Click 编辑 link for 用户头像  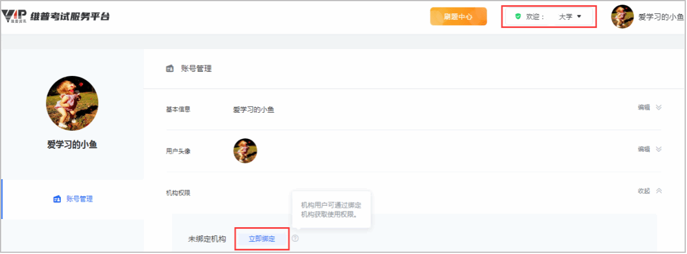pos(644,149)
